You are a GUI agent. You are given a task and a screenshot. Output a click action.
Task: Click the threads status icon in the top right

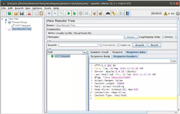click(178, 14)
